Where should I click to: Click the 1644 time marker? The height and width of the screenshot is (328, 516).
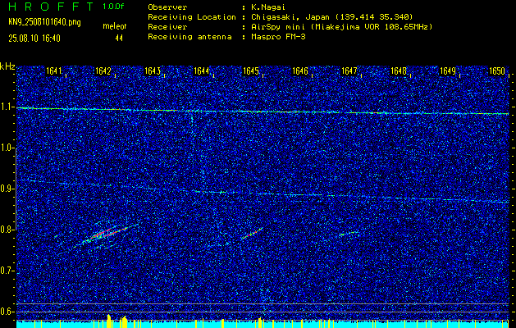pyautogui.click(x=202, y=71)
